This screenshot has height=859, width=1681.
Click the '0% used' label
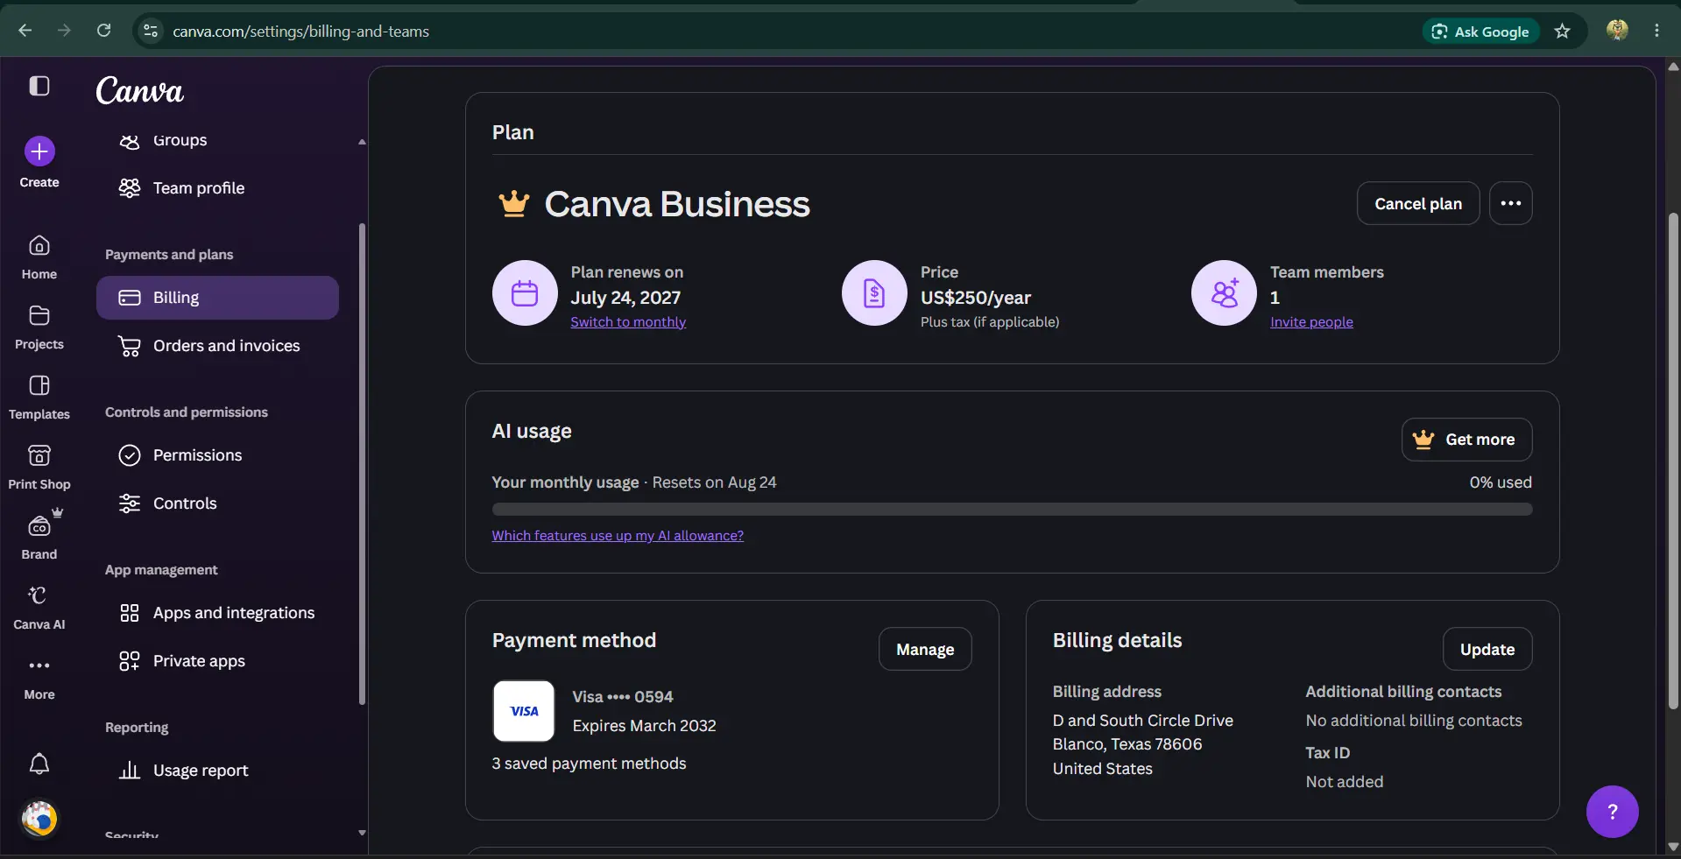[1501, 482]
